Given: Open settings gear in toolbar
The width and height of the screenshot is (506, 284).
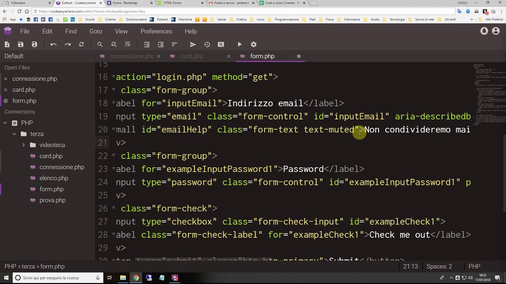Looking at the screenshot, I should click(x=254, y=45).
